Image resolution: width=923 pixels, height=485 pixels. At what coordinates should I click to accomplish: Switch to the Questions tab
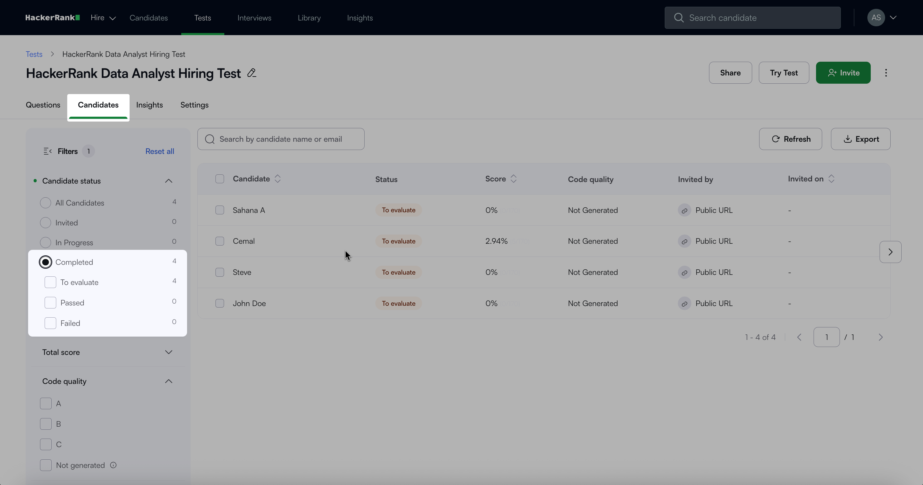(43, 105)
